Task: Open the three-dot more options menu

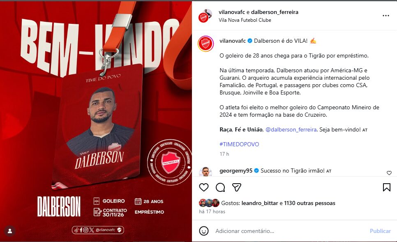Action: pos(386,16)
